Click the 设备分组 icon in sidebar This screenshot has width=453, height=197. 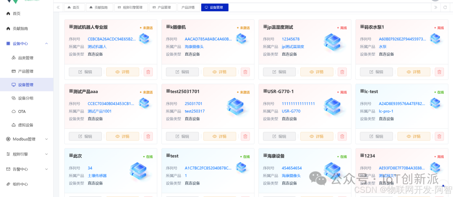pyautogui.click(x=13, y=98)
